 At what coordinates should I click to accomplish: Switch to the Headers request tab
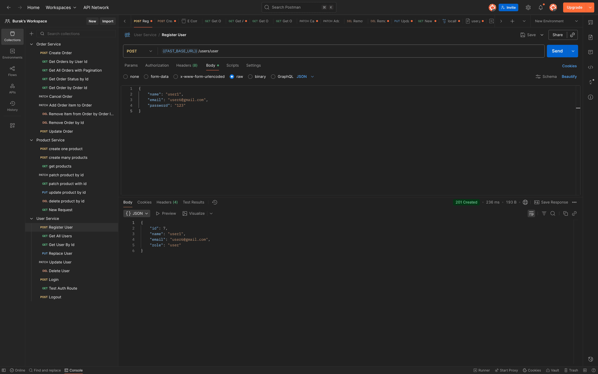coord(187,65)
